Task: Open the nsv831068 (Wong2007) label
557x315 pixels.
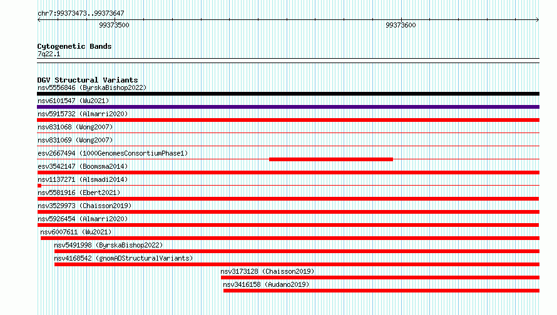Action: click(75, 127)
